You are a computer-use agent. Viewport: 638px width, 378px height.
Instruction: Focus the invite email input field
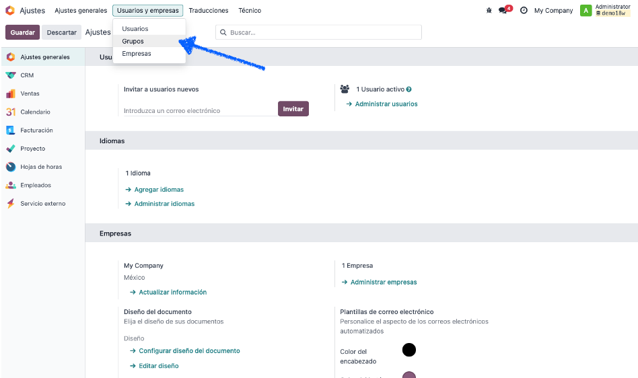pos(200,110)
